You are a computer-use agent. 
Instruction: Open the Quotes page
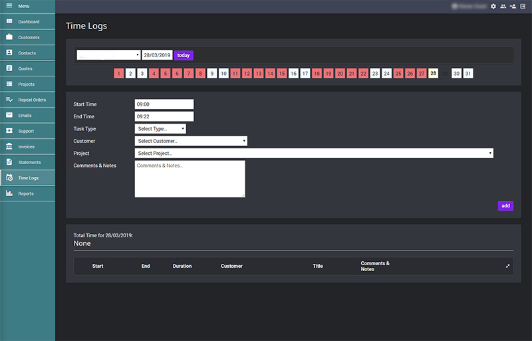click(27, 68)
